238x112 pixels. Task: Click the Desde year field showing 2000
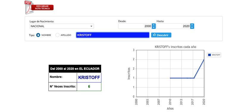[x=135, y=26]
